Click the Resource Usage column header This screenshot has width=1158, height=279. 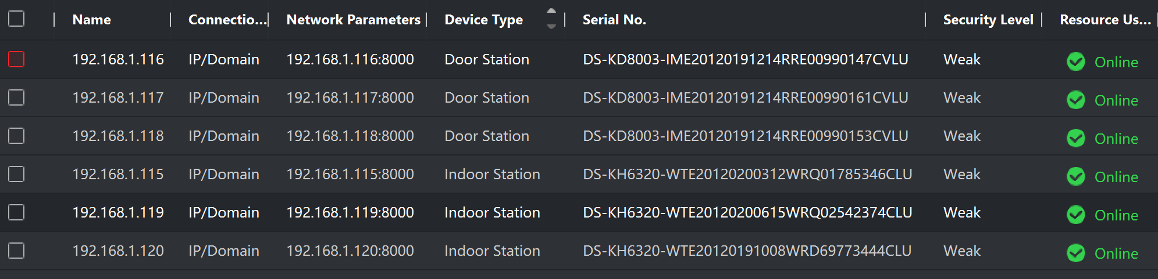(1104, 20)
